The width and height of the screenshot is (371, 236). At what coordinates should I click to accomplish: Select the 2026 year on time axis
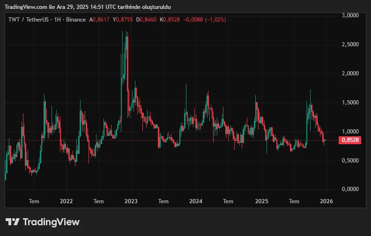tap(326, 201)
